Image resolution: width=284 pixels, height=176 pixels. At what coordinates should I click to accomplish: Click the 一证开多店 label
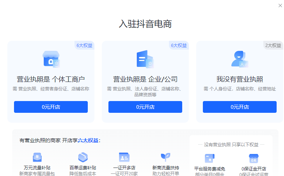coord(124,168)
